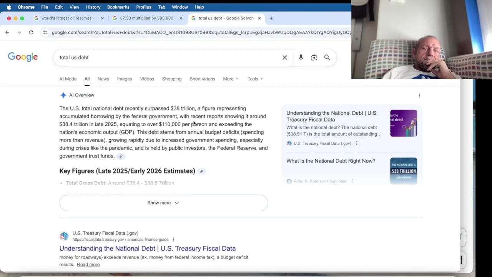The image size is (492, 277).
Task: Open the Chrome app menu
Action: 26,7
